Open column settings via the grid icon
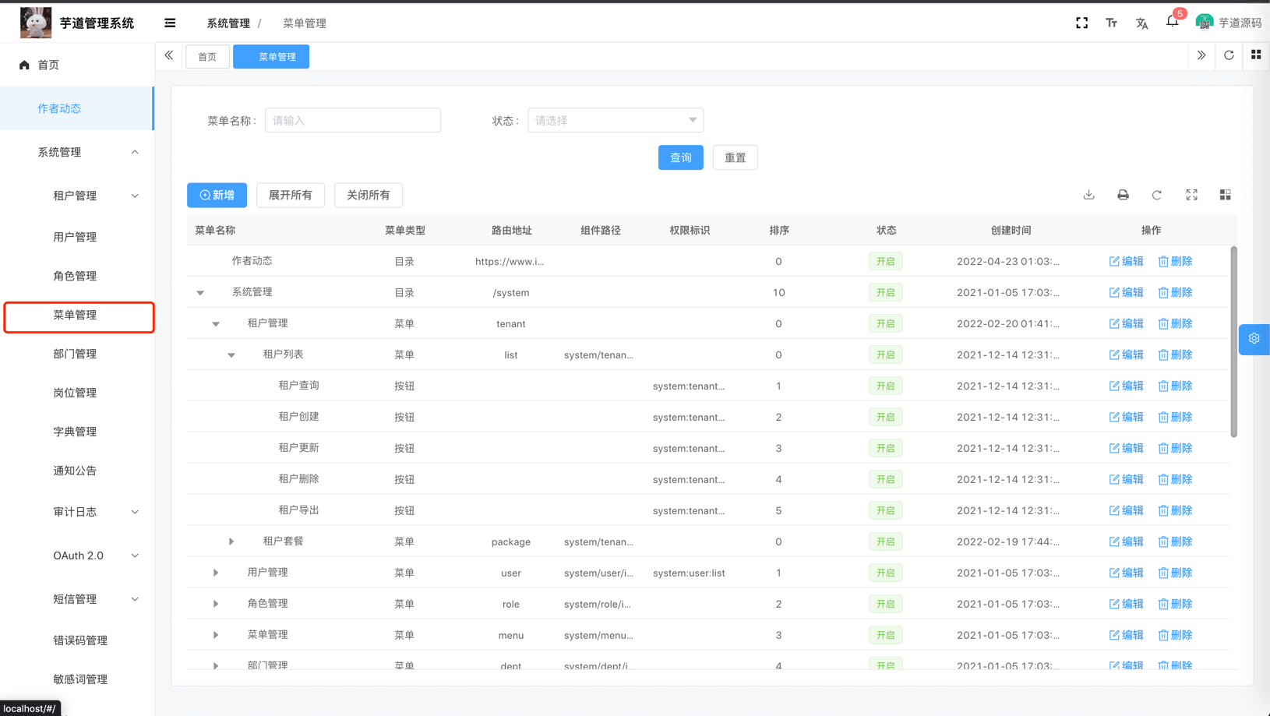This screenshot has height=716, width=1270. 1225,195
